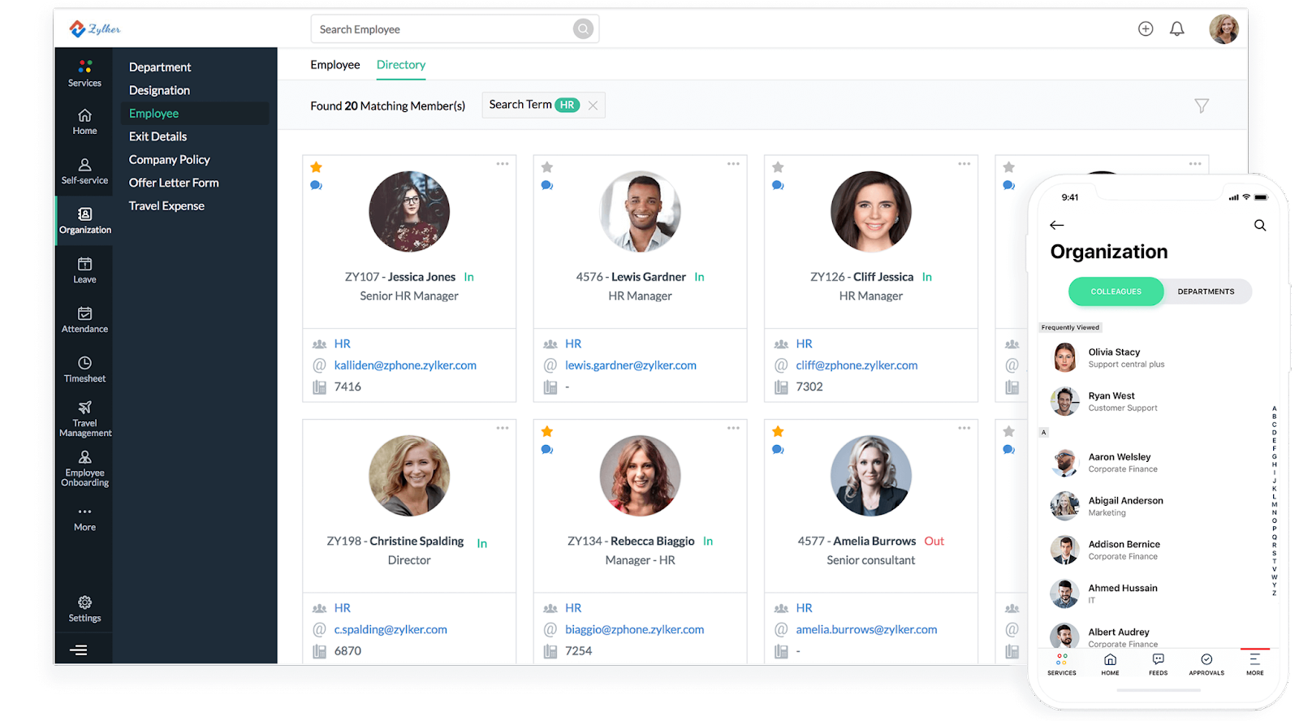Tap Feeds in phone bottom bar
The width and height of the screenshot is (1299, 721).
1159,664
